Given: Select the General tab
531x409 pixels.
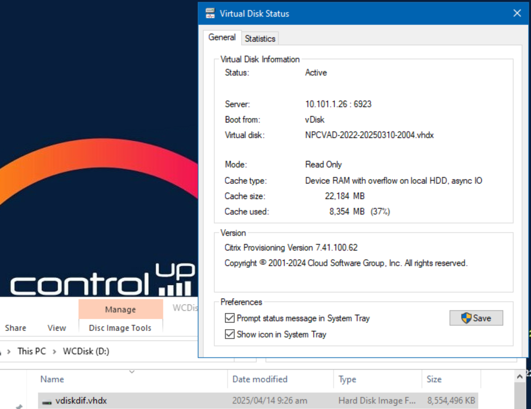Looking at the screenshot, I should point(222,37).
